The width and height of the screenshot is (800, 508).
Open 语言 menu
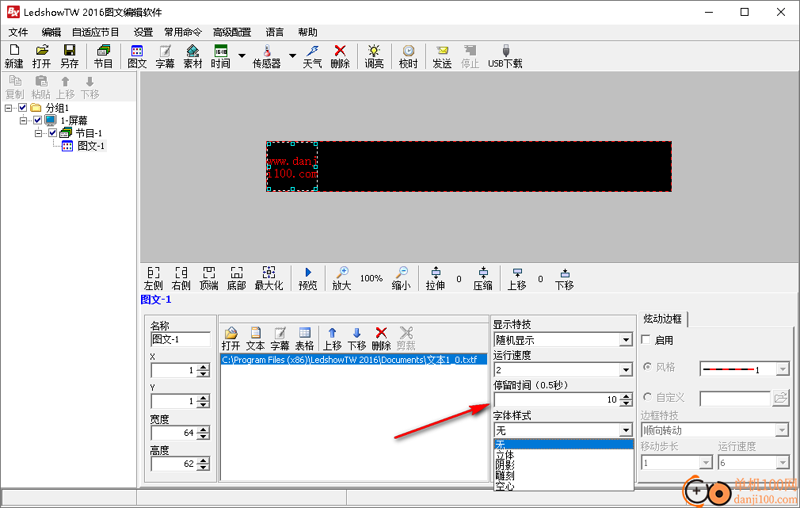tap(275, 32)
